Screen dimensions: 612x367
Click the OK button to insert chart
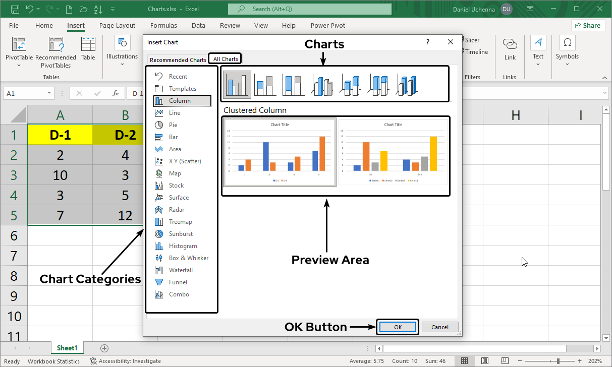point(398,327)
